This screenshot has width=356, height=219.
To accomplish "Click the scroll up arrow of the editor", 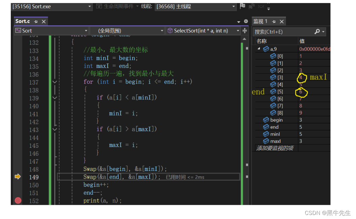I will pos(245,39).
